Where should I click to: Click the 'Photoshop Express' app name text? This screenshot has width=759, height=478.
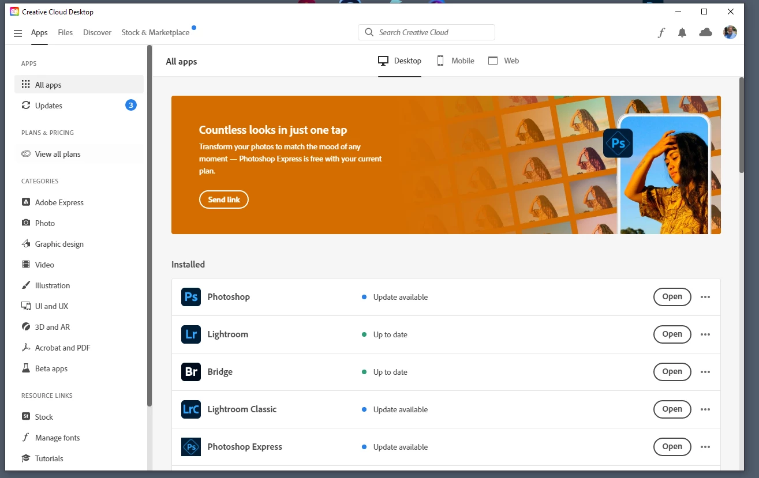click(x=245, y=447)
